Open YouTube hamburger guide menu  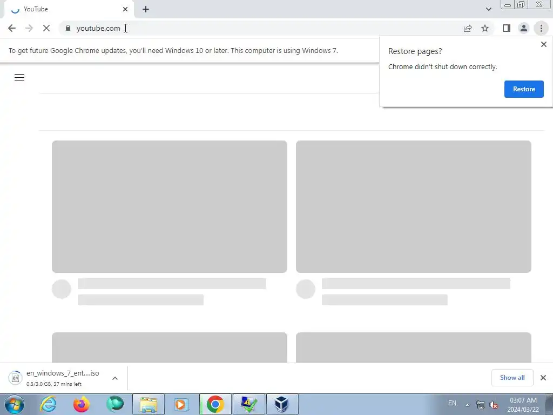[19, 78]
